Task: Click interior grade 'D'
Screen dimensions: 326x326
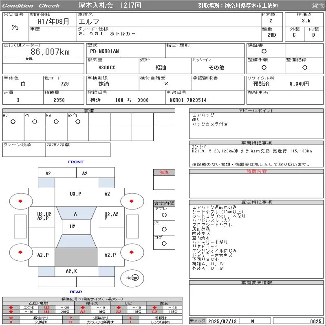Action: pos(314,35)
